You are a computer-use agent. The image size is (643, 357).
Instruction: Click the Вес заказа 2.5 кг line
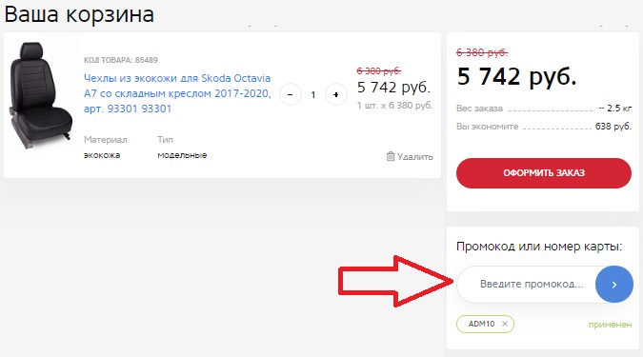click(x=544, y=109)
